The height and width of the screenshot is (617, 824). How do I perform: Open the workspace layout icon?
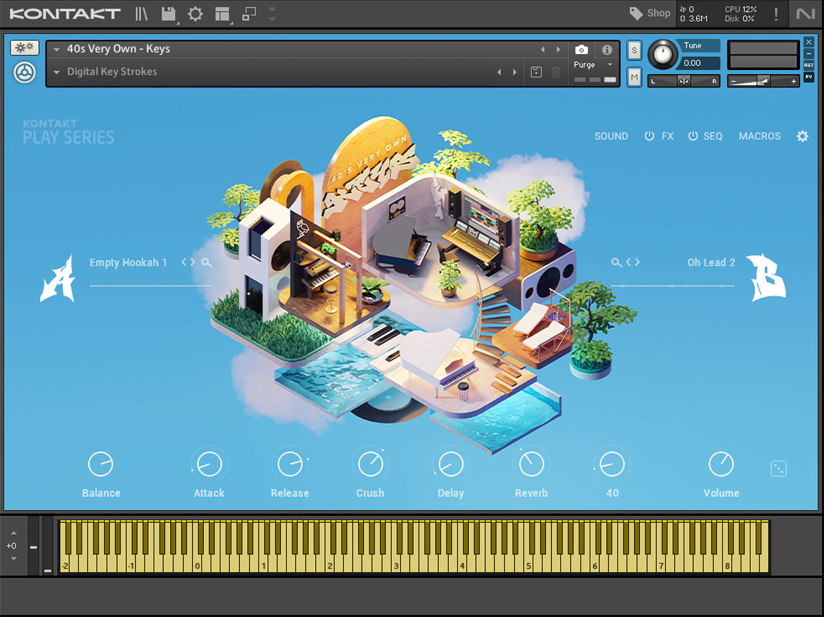(222, 14)
